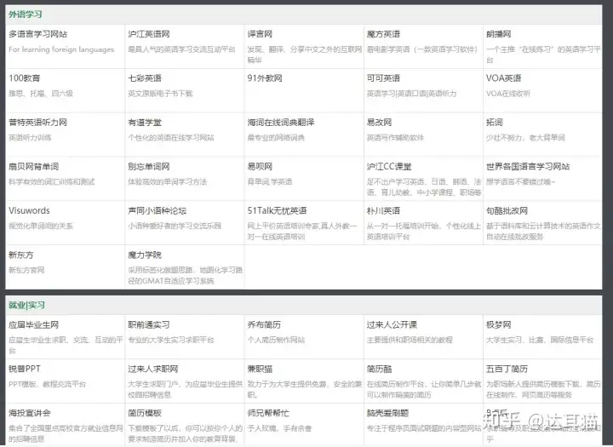
Task: Visit the 职前通实习 link
Action: pyautogui.click(x=149, y=324)
